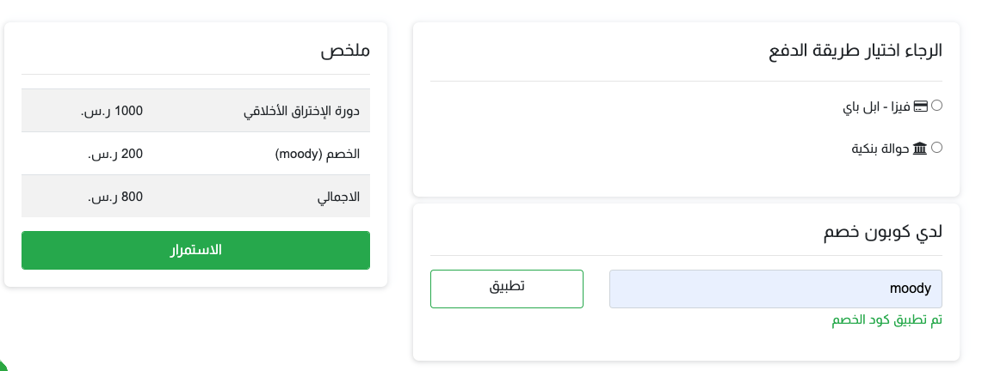
Task: Click the credit card icon beside فيزا
Action: pos(920,106)
